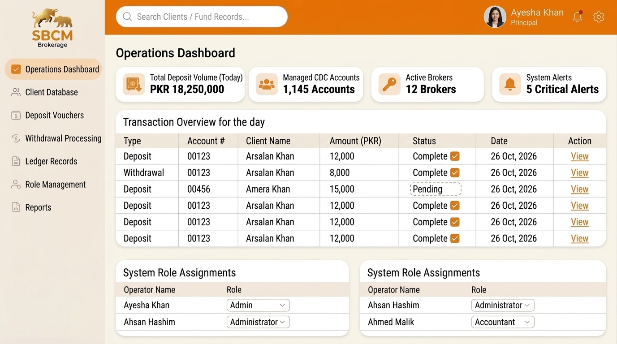The height and width of the screenshot is (344, 617).
Task: Click the "PKR 18,250,000" deposit total
Action: coord(187,89)
